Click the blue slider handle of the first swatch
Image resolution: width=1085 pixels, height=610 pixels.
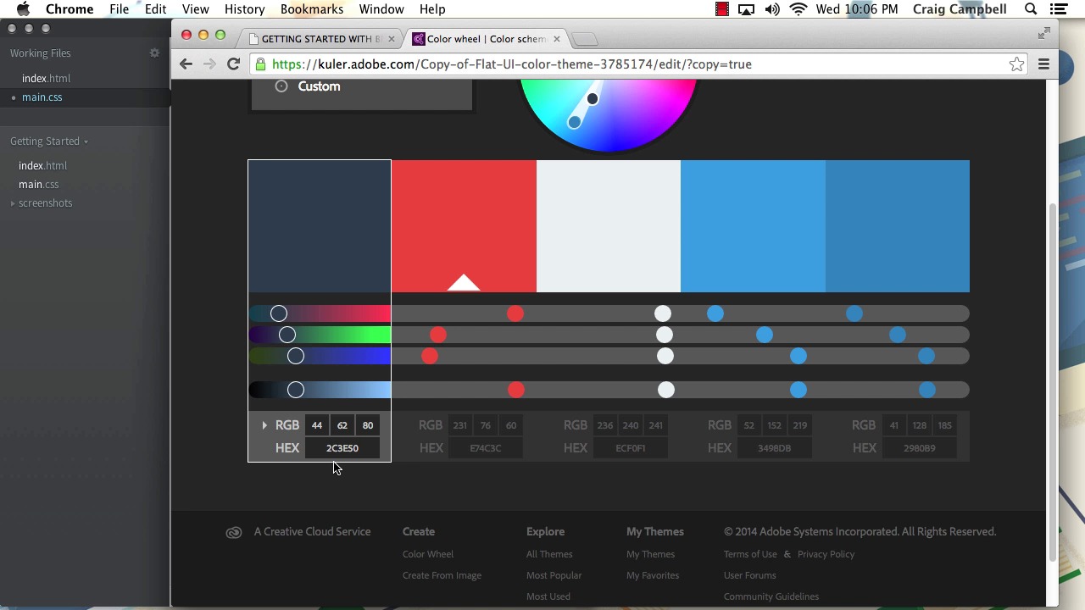pos(296,357)
